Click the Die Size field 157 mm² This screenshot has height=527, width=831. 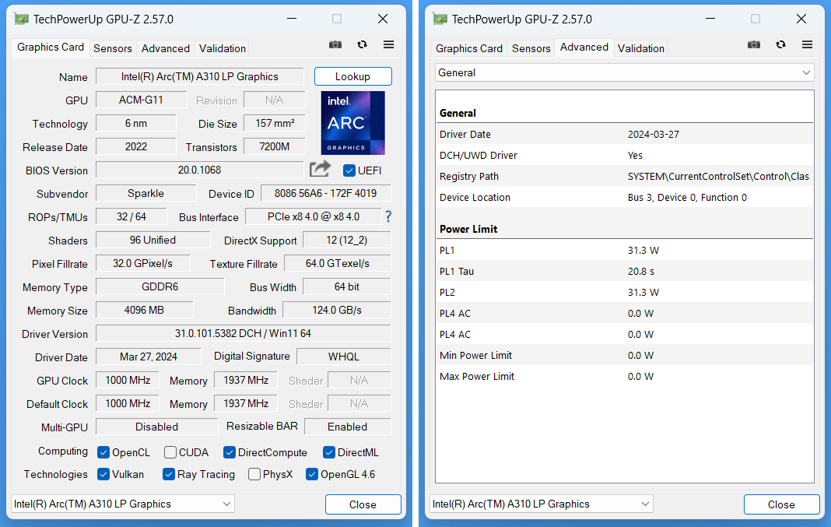coord(275,123)
